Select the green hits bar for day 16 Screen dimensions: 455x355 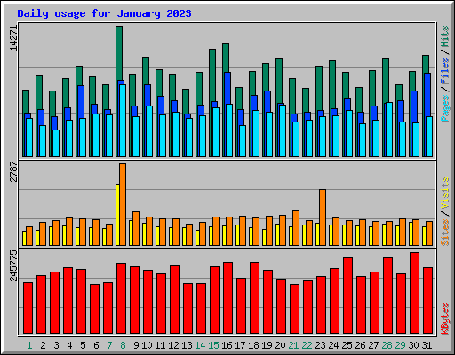pyautogui.click(x=226, y=58)
